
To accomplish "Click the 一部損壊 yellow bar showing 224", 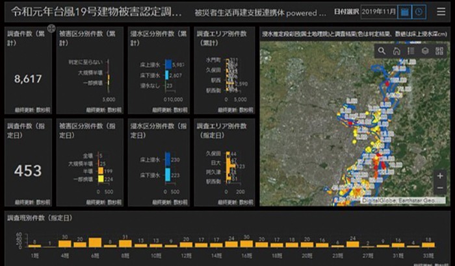I will (101, 178).
